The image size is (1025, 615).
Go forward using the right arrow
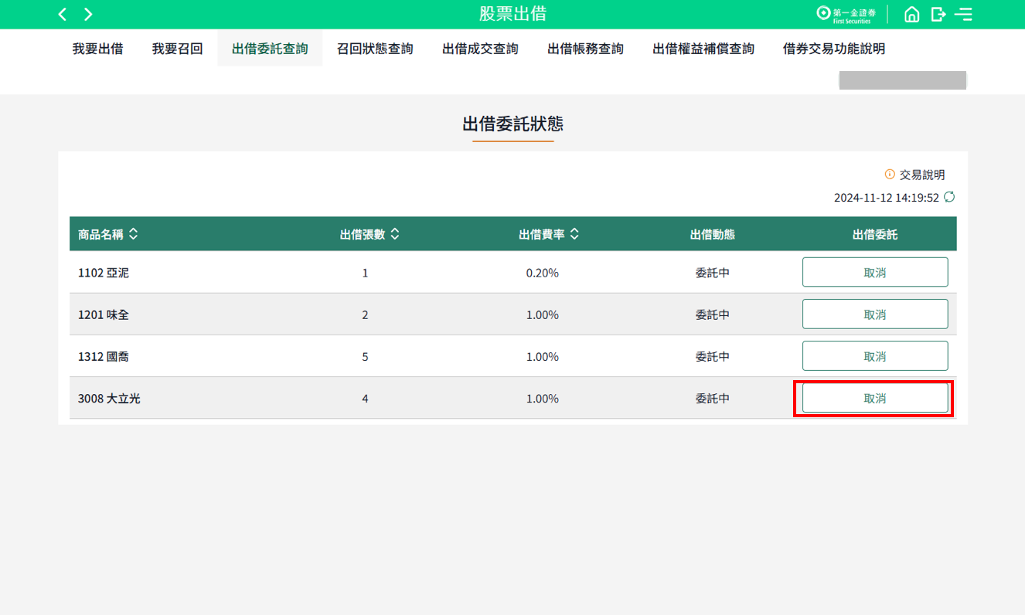[88, 14]
